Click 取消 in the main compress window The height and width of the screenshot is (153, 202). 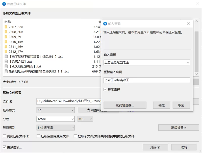click(184, 147)
